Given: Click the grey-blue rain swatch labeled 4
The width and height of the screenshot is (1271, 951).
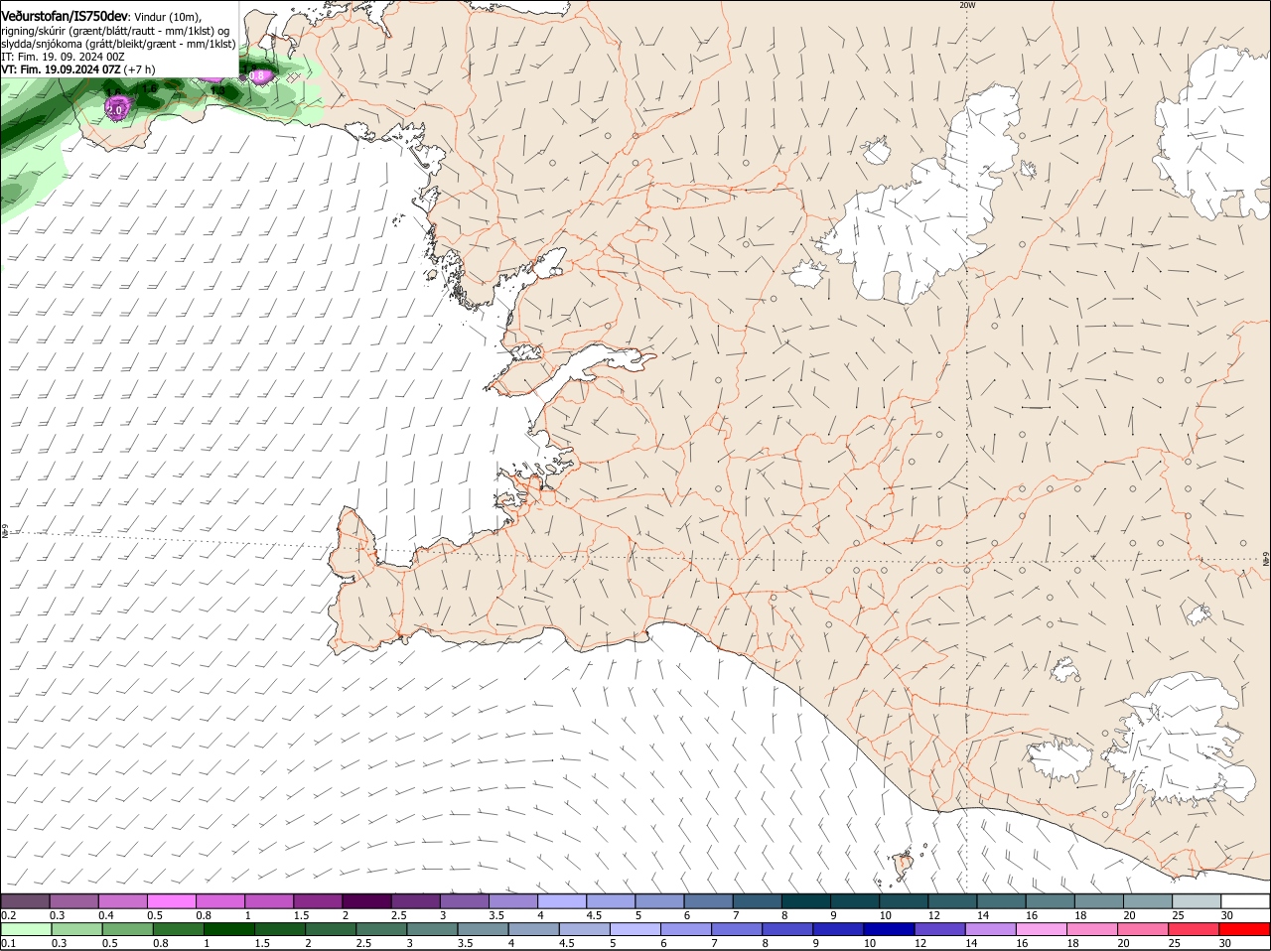Looking at the screenshot, I should (x=533, y=929).
